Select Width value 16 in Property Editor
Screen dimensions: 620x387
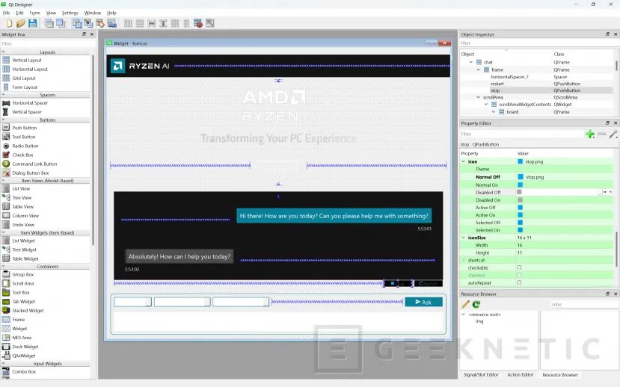pyautogui.click(x=520, y=245)
